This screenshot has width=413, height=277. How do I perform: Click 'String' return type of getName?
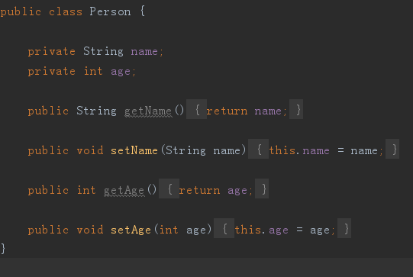[x=96, y=111]
